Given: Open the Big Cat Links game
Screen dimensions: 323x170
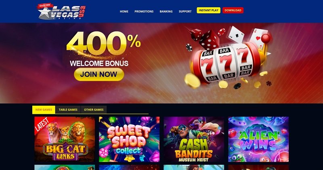Looking at the screenshot, I should coord(65,139).
